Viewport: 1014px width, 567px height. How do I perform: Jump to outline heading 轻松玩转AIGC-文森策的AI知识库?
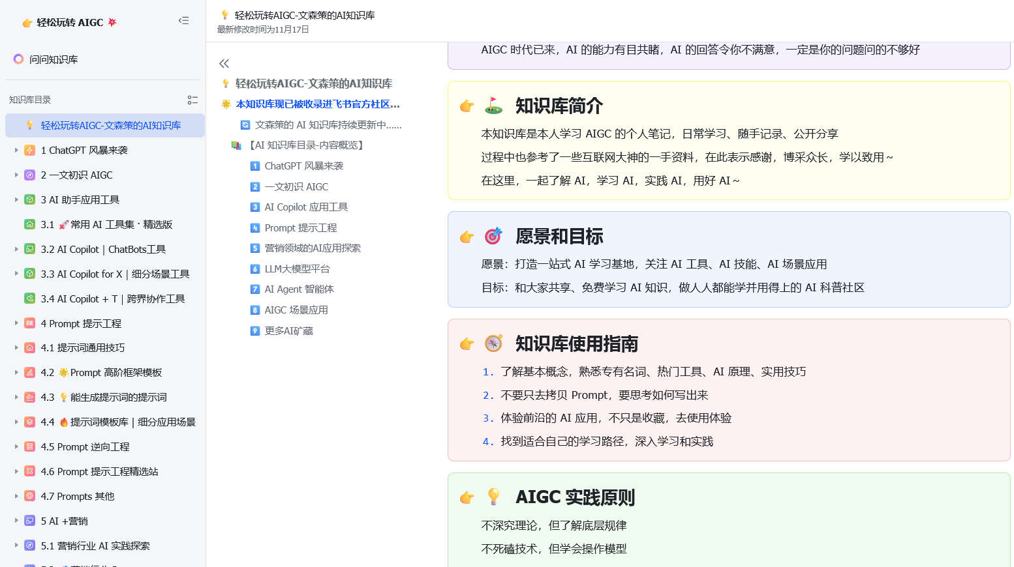click(314, 83)
